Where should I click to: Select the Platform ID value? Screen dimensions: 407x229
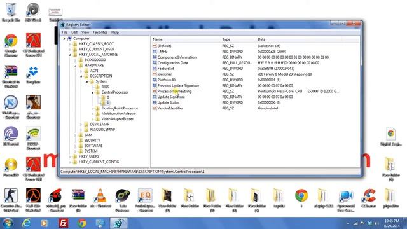(x=167, y=80)
